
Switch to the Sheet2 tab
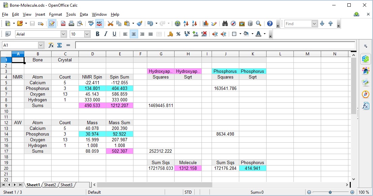coord(50,185)
